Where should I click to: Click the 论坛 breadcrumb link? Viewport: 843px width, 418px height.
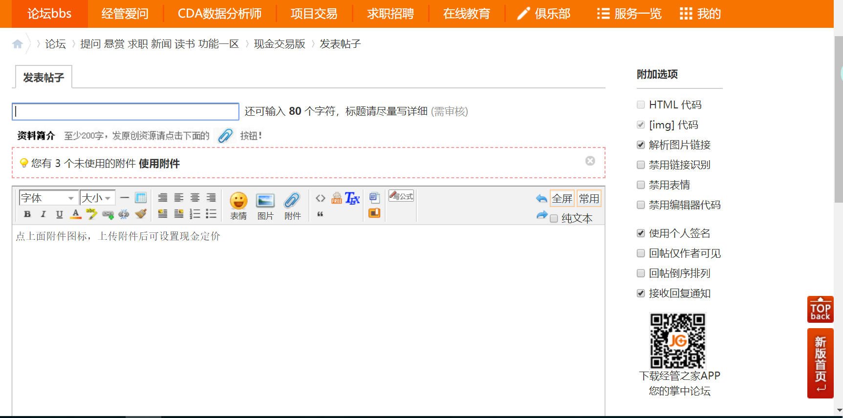[55, 44]
